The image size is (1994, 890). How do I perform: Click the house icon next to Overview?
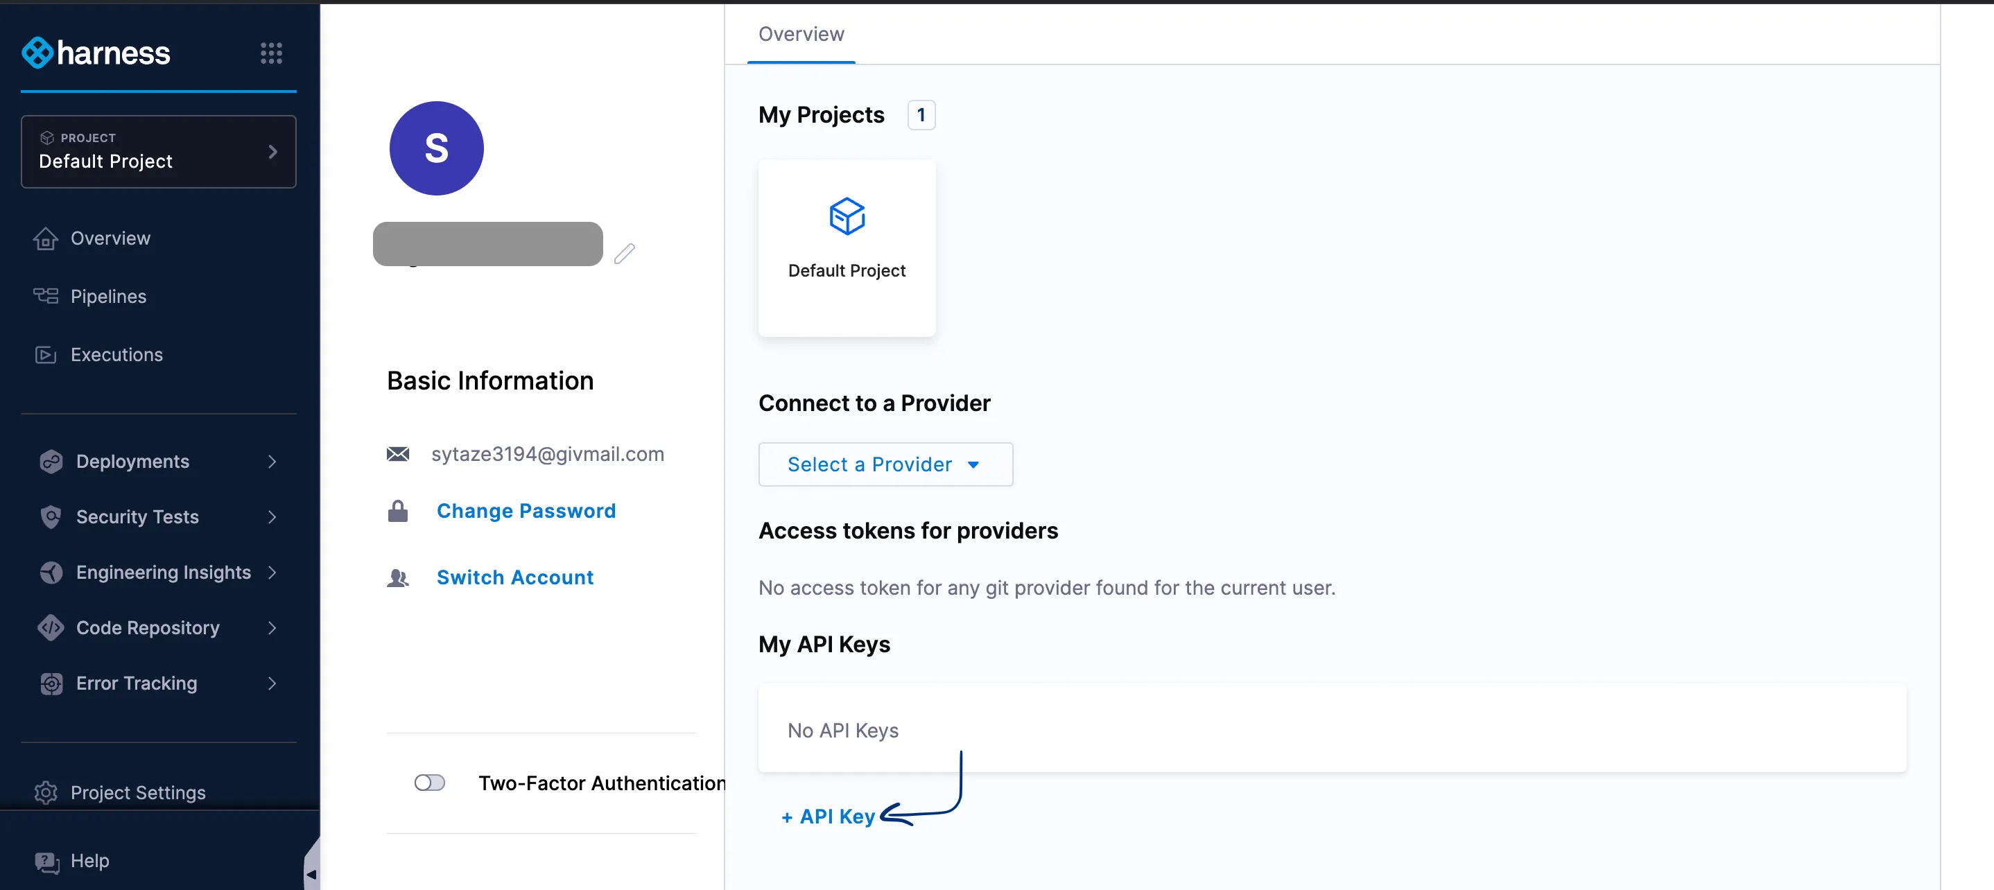pos(46,238)
